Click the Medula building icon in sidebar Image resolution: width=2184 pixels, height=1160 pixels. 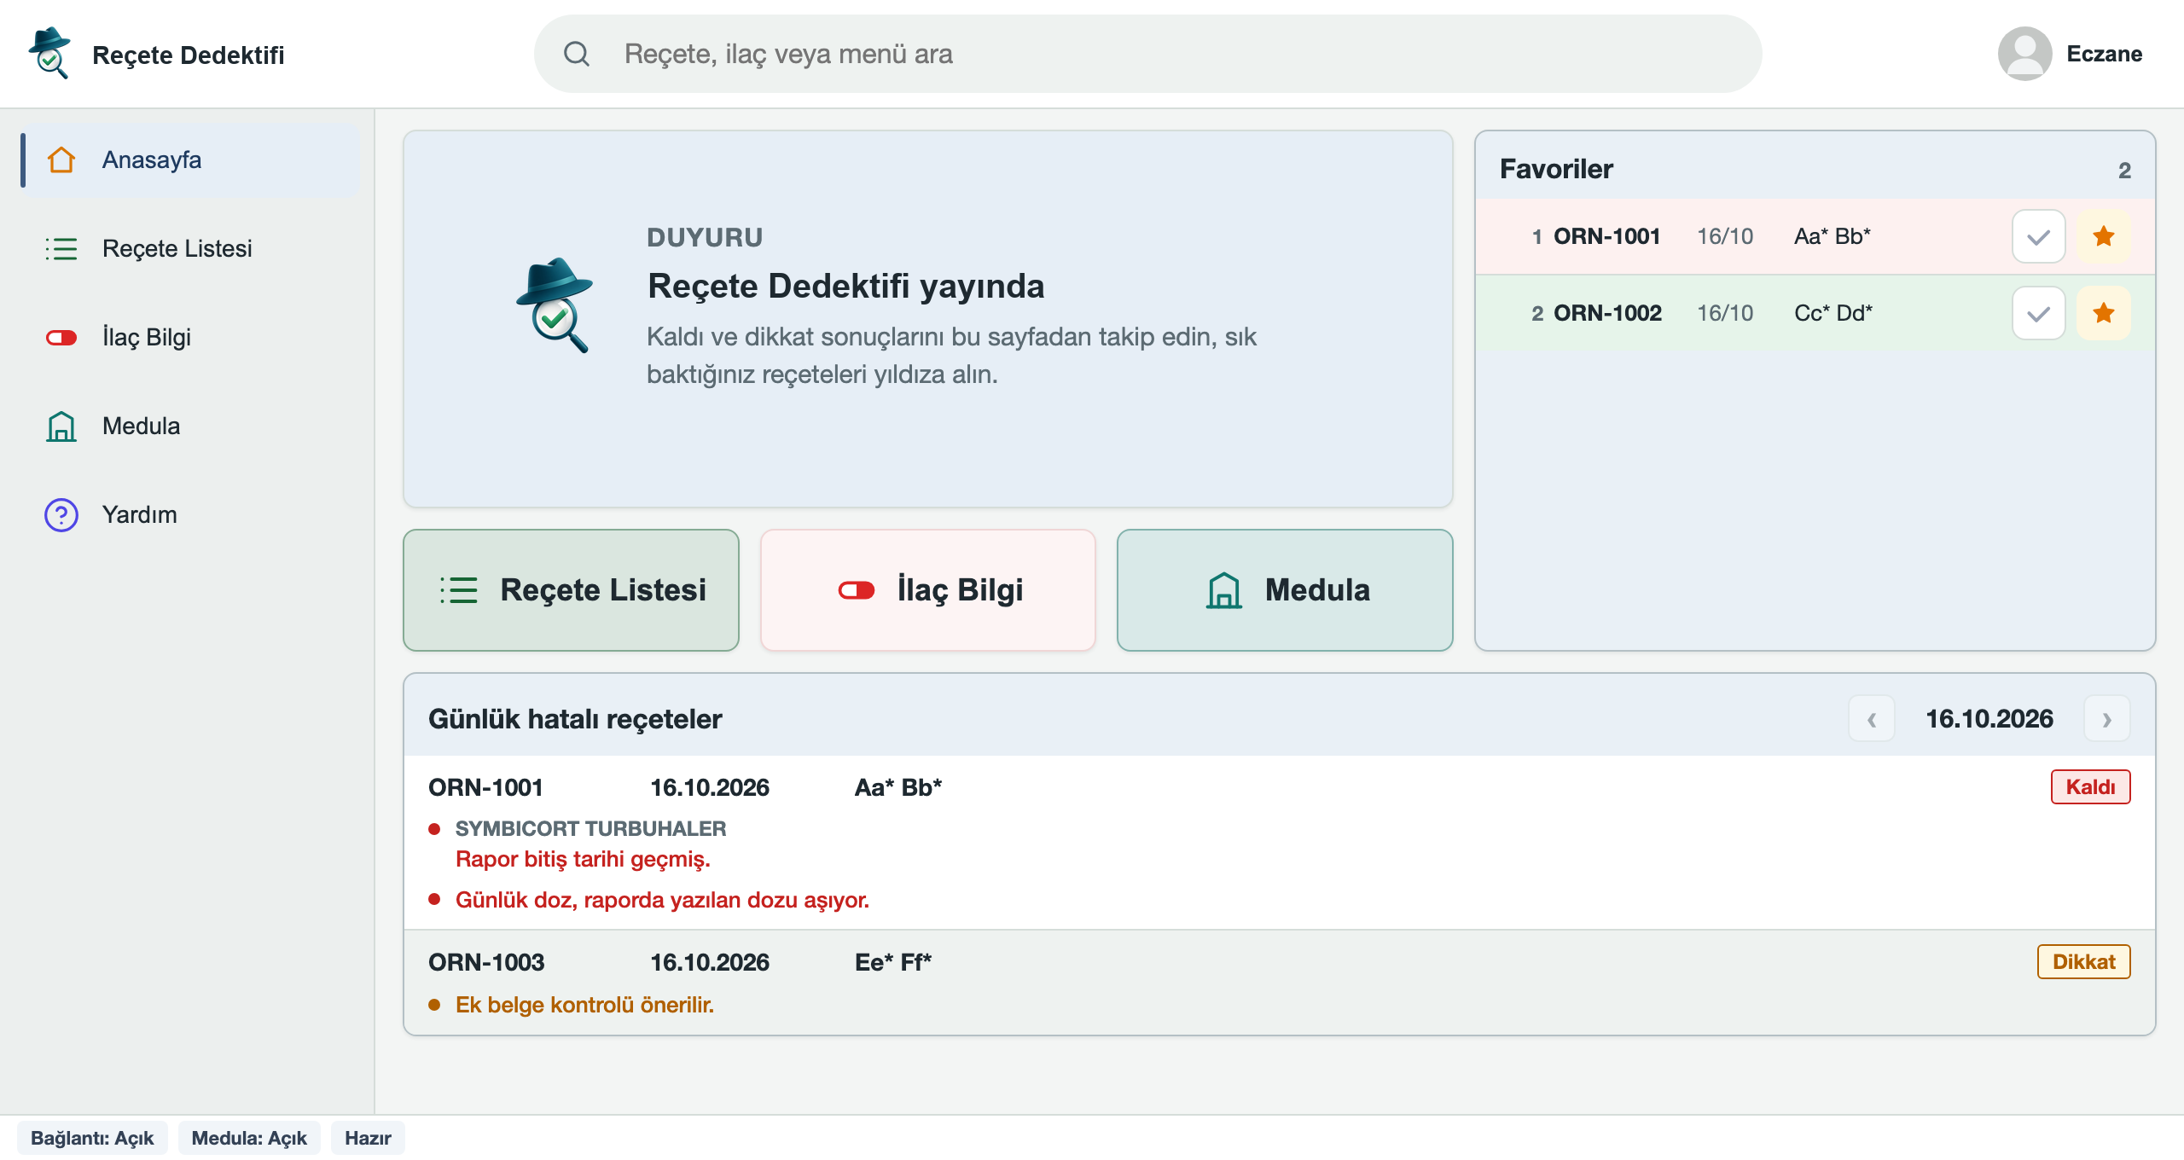[61, 426]
